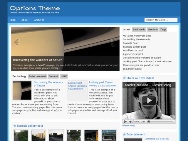Open 'Controlling the elements' link under Entertainment
This screenshot has width=188, height=141.
[157, 139]
